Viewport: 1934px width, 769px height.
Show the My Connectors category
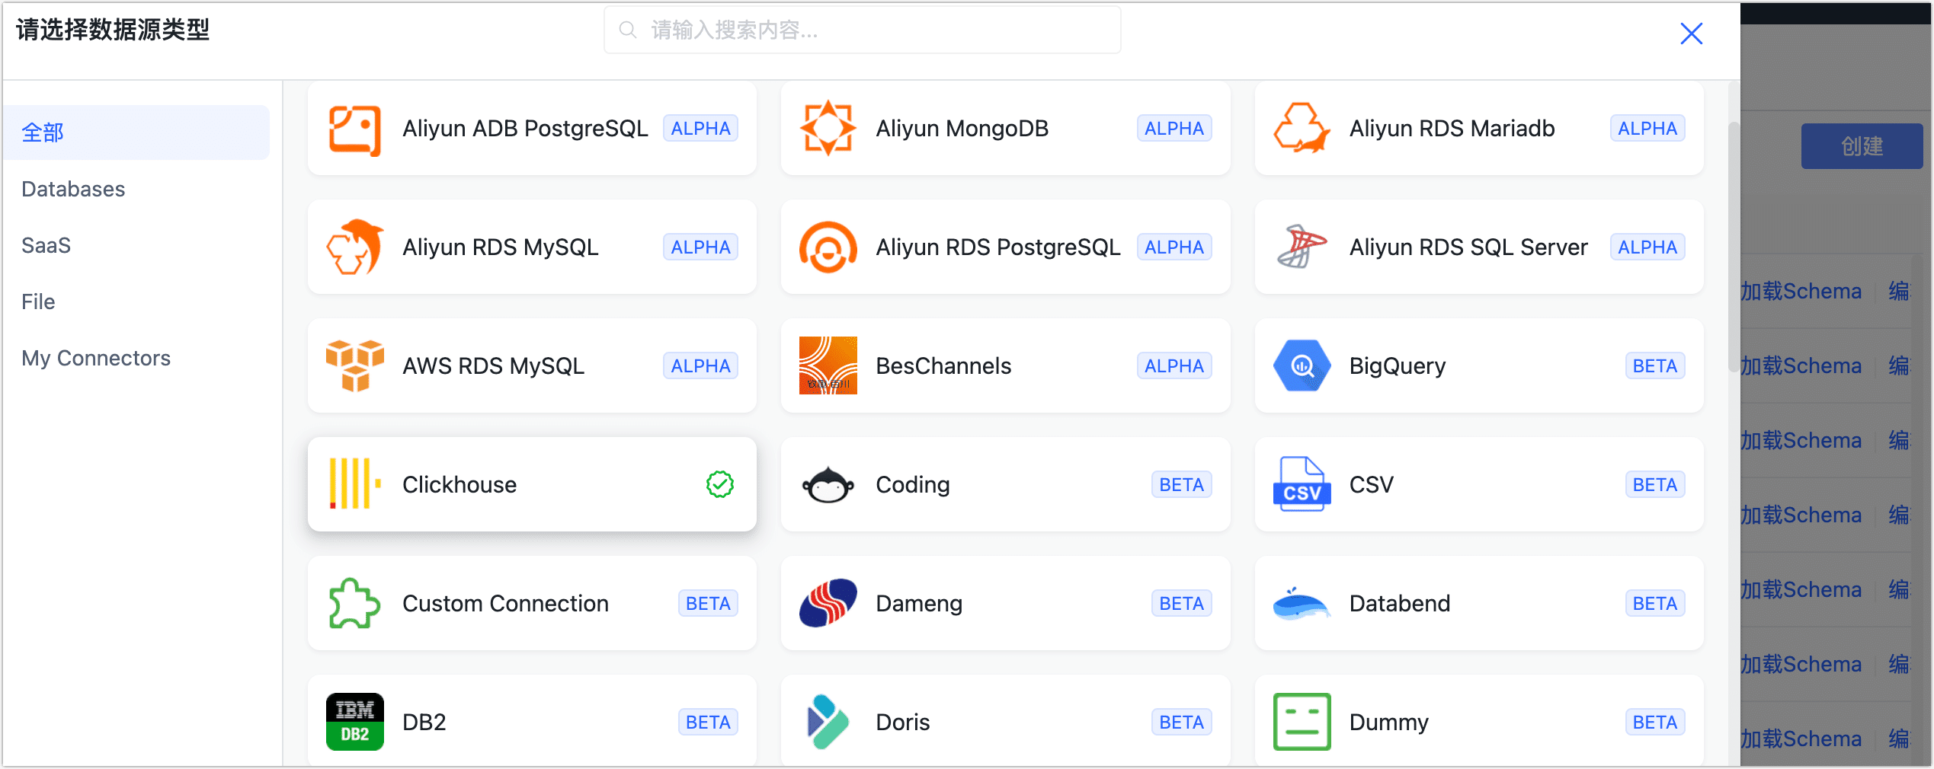96,358
